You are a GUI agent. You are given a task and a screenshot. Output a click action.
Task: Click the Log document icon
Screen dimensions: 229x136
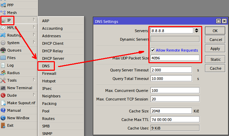(x=3, y=65)
